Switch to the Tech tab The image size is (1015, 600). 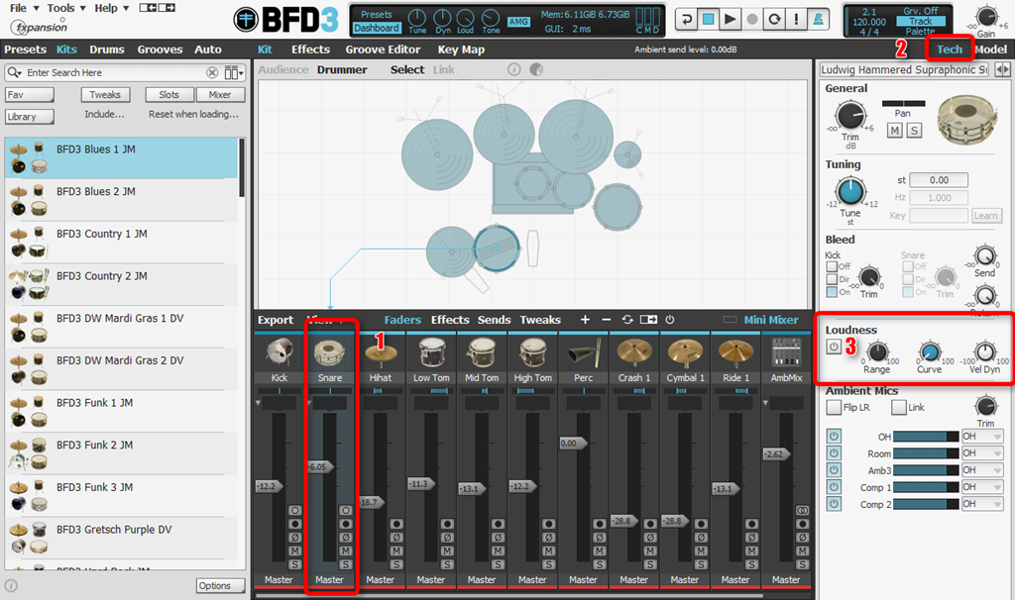pos(949,50)
